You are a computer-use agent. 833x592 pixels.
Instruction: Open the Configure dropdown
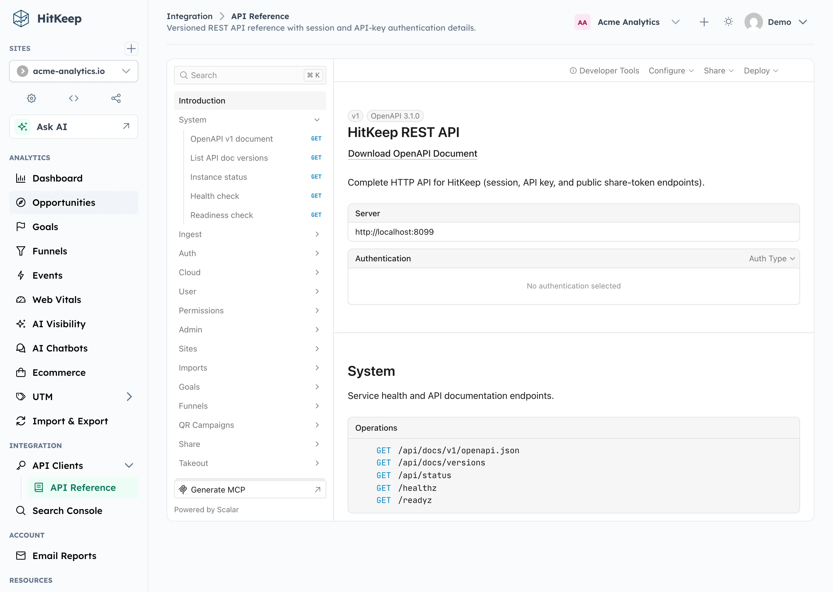tap(671, 71)
